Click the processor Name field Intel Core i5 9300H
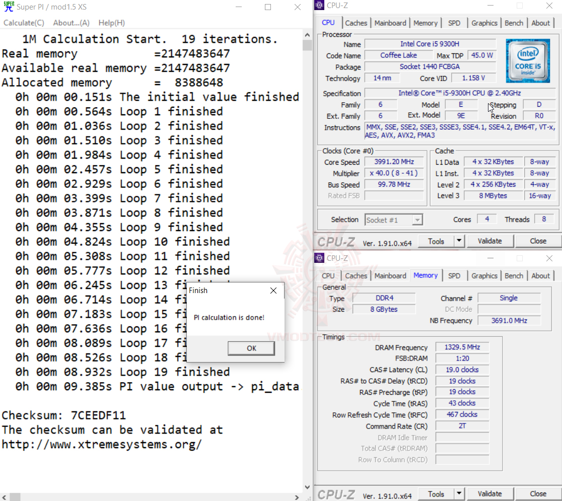Image resolution: width=562 pixels, height=501 pixels. coord(430,44)
